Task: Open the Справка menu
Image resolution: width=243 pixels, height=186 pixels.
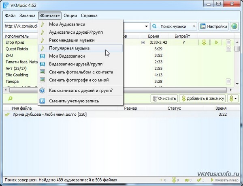Action: (x=89, y=15)
